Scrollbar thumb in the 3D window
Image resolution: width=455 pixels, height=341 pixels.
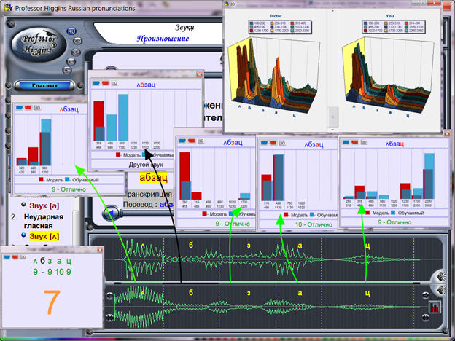[x=332, y=117]
